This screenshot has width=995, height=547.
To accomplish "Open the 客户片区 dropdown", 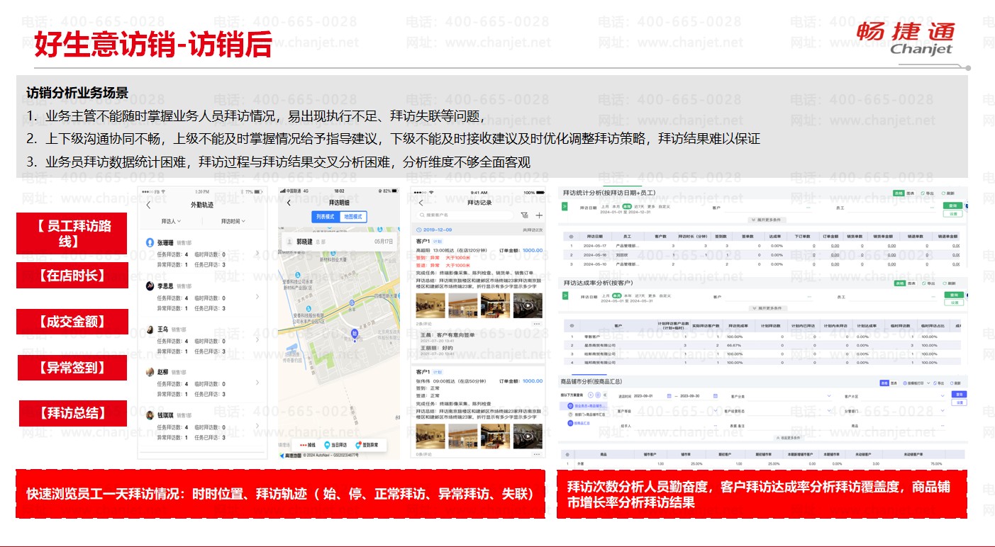I will [x=905, y=396].
